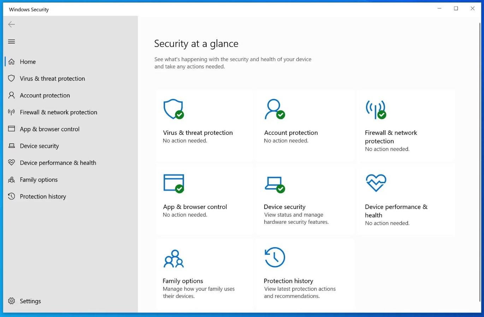Click the Settings gear icon
Viewport: 484px width, 317px height.
pos(12,301)
